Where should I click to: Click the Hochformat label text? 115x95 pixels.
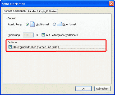pos(42,24)
